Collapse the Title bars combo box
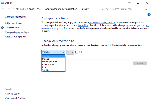The image size is (151, 103). pos(53,52)
